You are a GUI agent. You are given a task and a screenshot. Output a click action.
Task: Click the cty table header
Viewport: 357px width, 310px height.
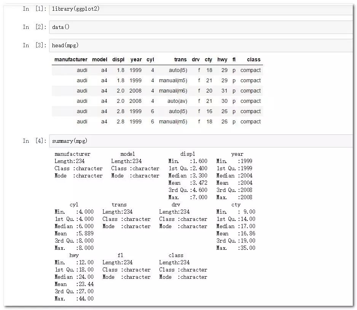click(x=208, y=60)
